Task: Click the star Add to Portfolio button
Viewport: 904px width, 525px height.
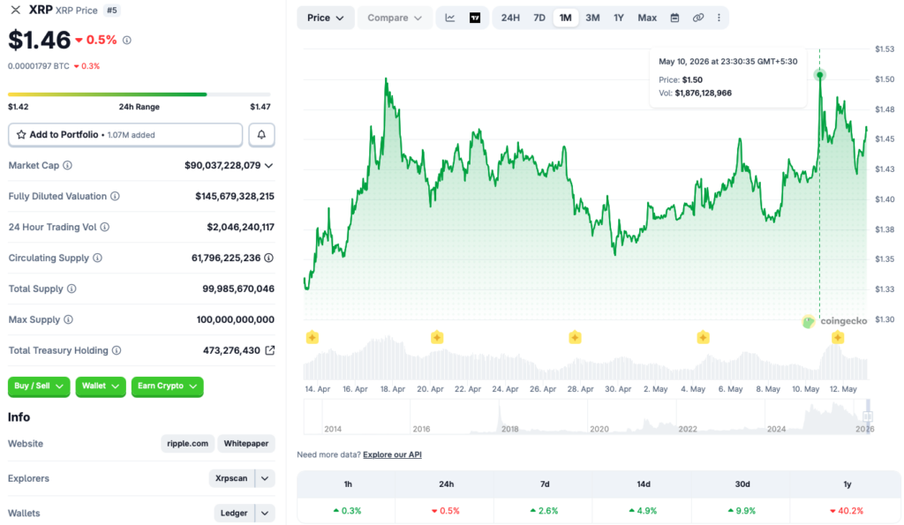Action: (125, 135)
